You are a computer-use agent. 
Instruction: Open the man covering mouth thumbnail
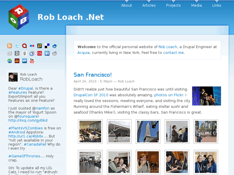pos(148,162)
